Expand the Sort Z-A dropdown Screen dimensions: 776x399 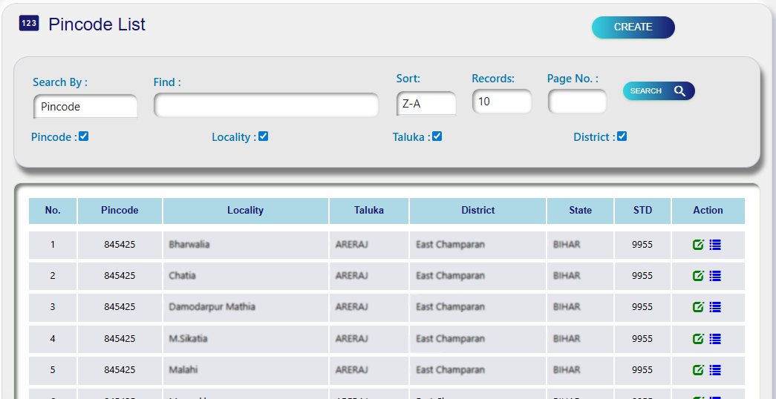tap(426, 104)
